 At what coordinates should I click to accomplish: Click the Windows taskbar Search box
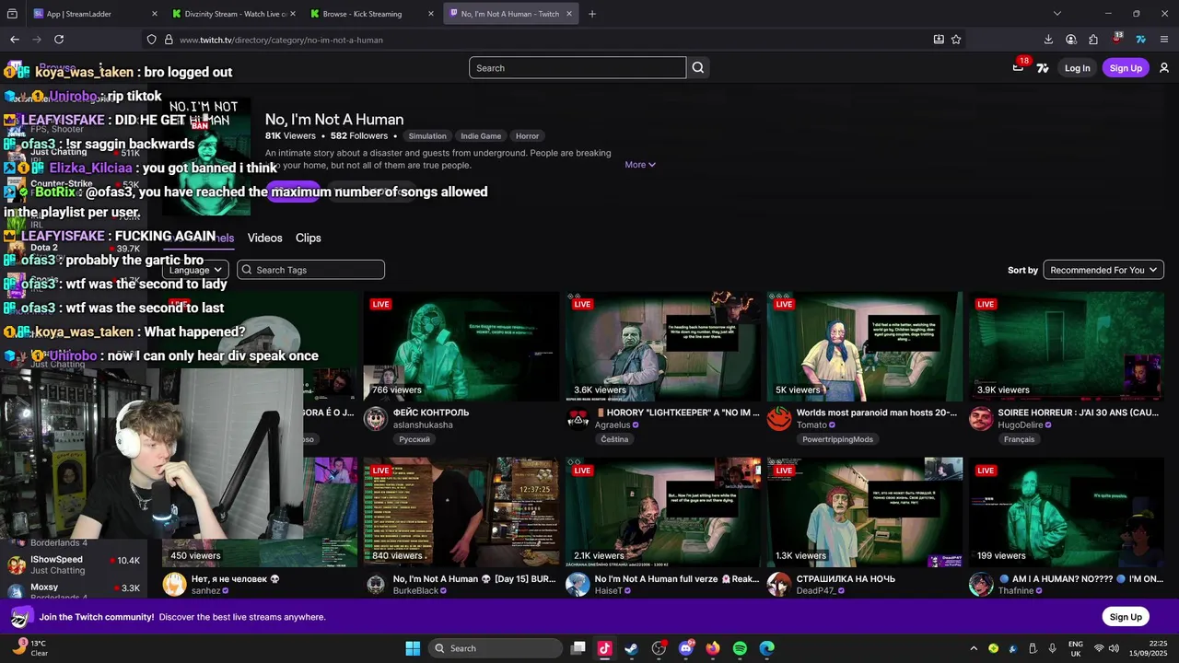[496, 648]
